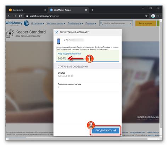Expand the 'Для бизнеса' menu
This screenshot has height=146, width=168.
pos(75,23)
